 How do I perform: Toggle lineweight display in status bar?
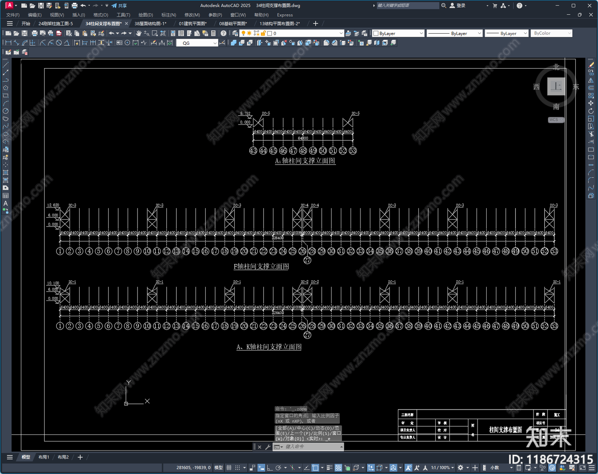(x=330, y=468)
